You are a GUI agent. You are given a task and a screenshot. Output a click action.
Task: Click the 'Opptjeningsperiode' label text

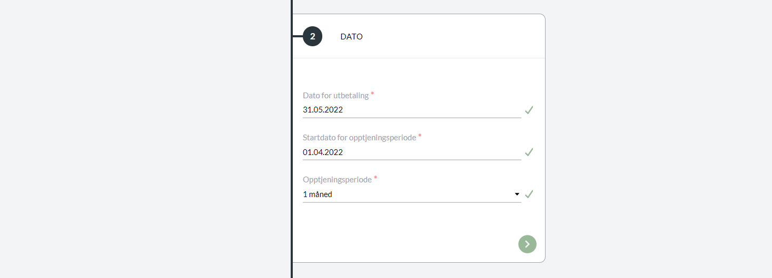pos(337,180)
